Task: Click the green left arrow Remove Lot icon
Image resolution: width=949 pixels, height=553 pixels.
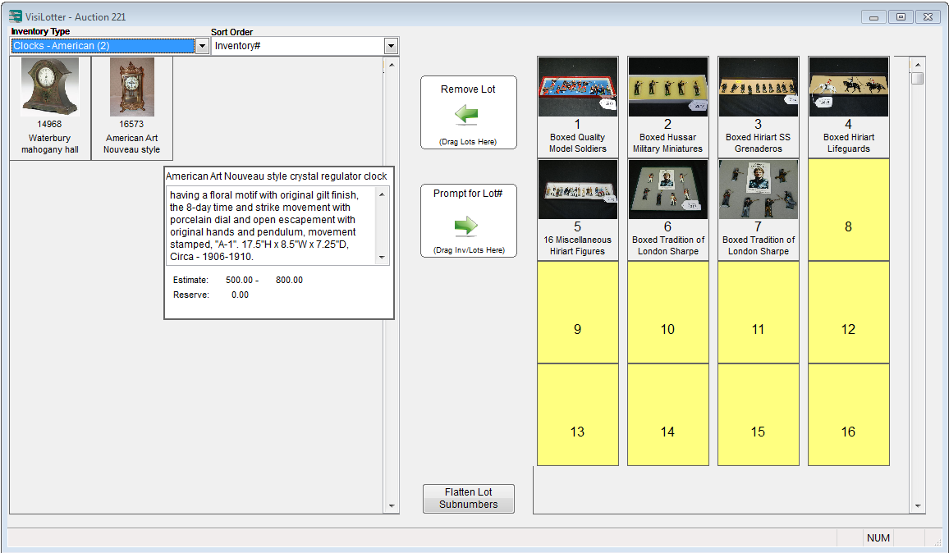Action: click(x=467, y=116)
